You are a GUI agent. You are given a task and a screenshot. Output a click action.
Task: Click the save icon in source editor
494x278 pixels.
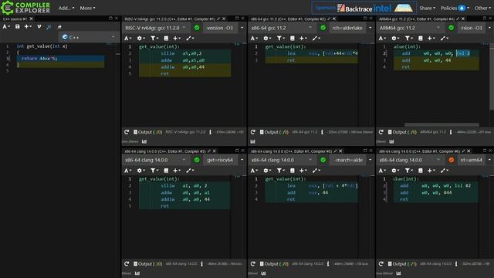pyautogui.click(x=18, y=27)
